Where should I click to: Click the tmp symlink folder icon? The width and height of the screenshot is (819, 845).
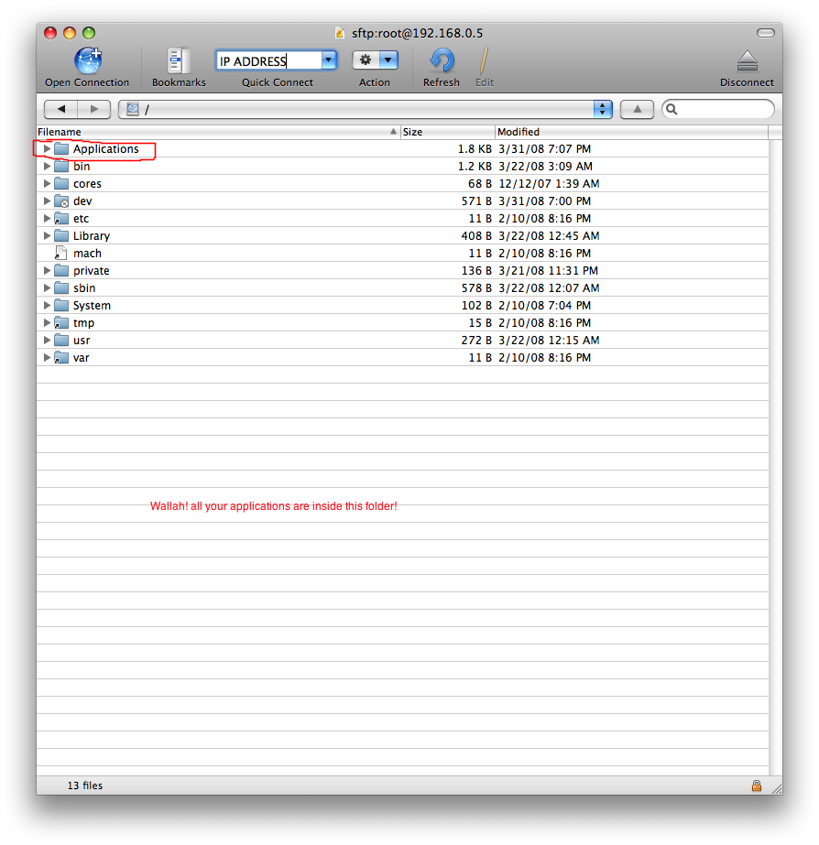[x=61, y=323]
